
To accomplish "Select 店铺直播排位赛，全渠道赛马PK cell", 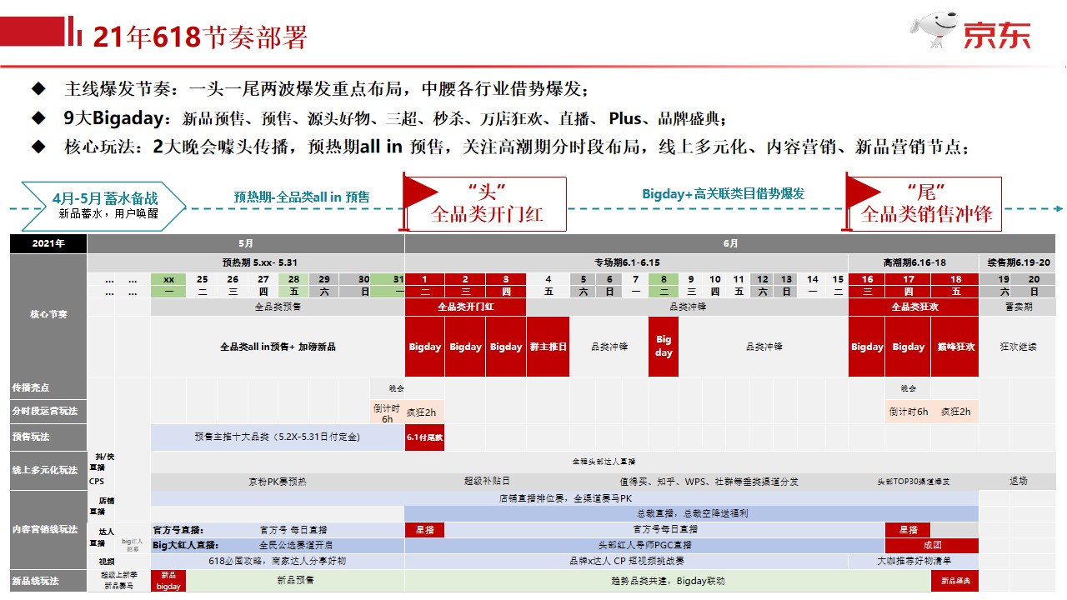I will [564, 498].
